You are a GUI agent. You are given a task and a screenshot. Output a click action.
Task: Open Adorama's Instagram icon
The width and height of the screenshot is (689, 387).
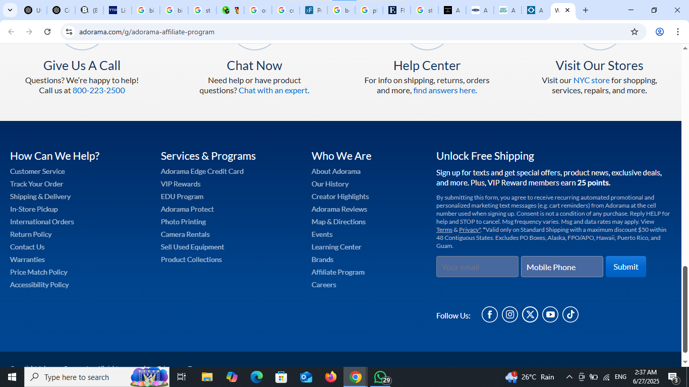[510, 314]
